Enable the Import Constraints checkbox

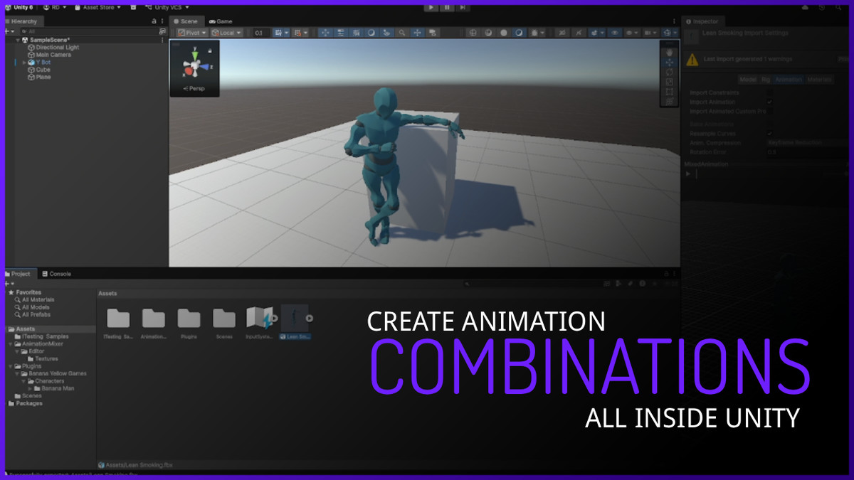pyautogui.click(x=769, y=92)
